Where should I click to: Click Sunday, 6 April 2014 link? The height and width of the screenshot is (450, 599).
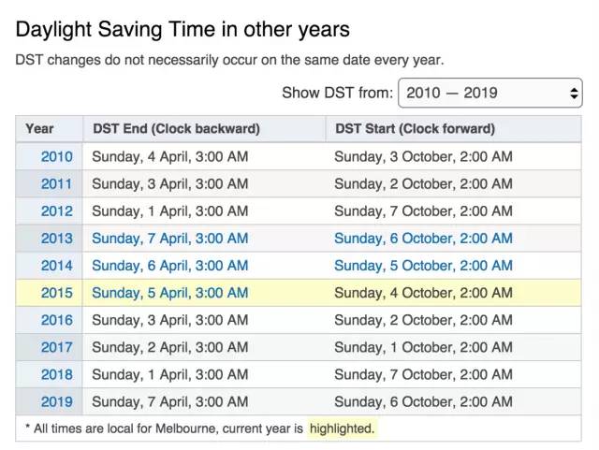[x=170, y=266]
